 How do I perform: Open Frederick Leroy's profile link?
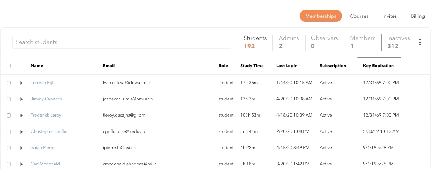point(46,115)
